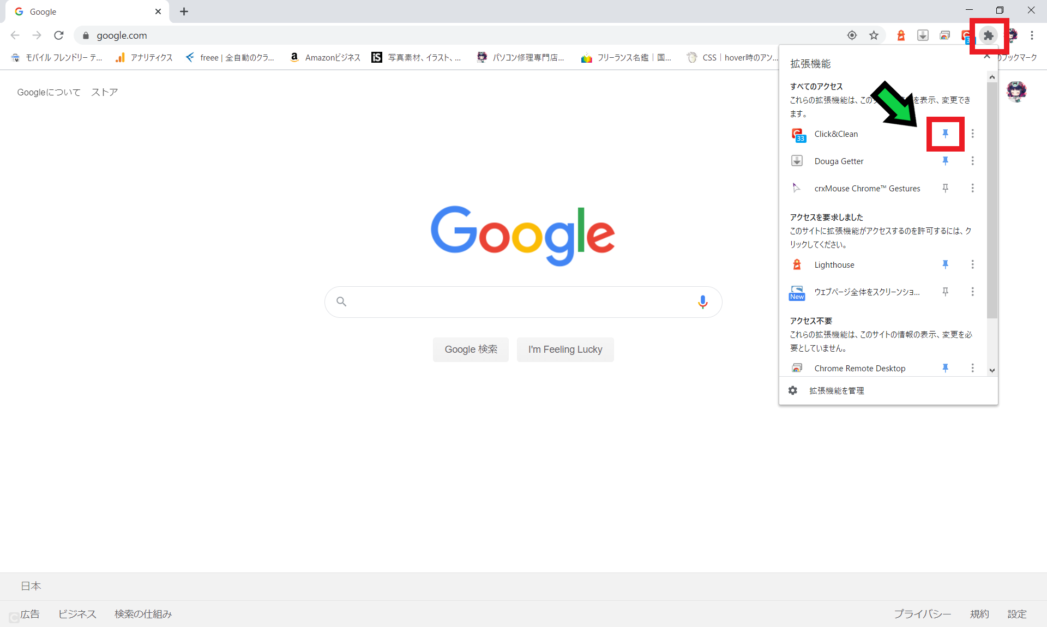
Task: Bookmark this page with the star icon
Action: point(874,35)
